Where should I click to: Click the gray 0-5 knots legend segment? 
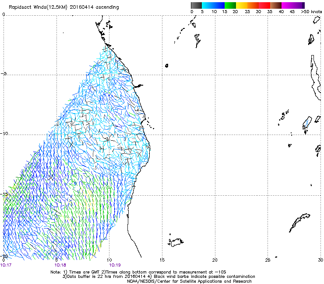point(196,5)
